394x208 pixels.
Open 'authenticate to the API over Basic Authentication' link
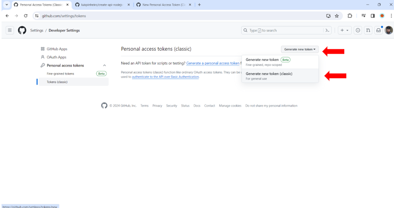(165, 77)
